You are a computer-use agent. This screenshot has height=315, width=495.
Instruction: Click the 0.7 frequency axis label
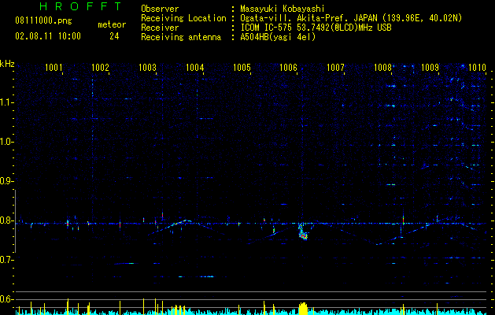[x=6, y=260]
